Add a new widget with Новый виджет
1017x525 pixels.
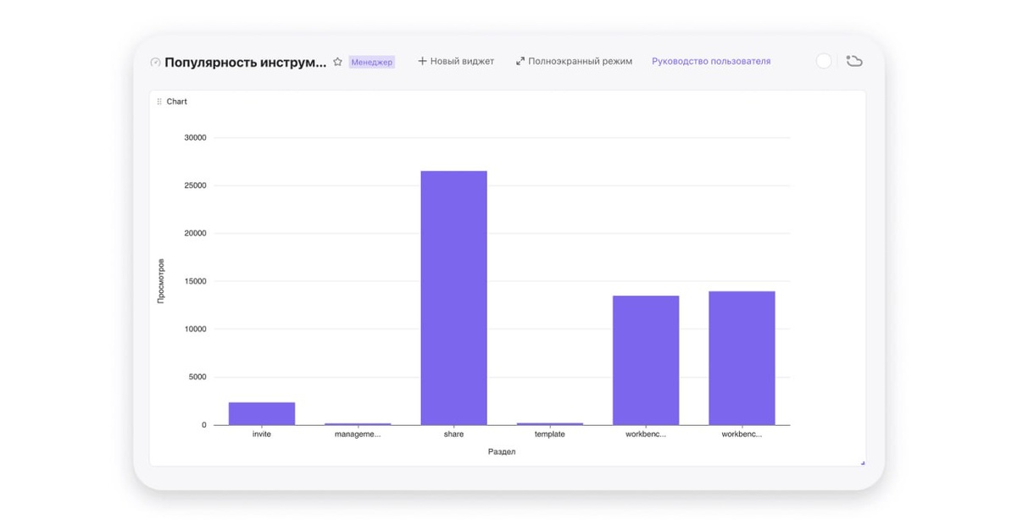click(456, 61)
